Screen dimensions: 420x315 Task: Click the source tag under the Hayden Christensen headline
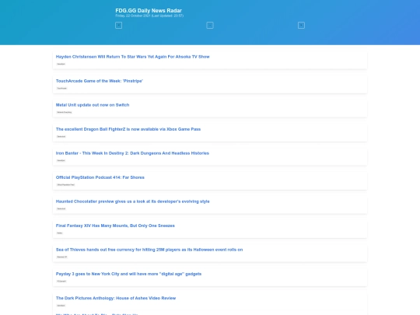61,64
